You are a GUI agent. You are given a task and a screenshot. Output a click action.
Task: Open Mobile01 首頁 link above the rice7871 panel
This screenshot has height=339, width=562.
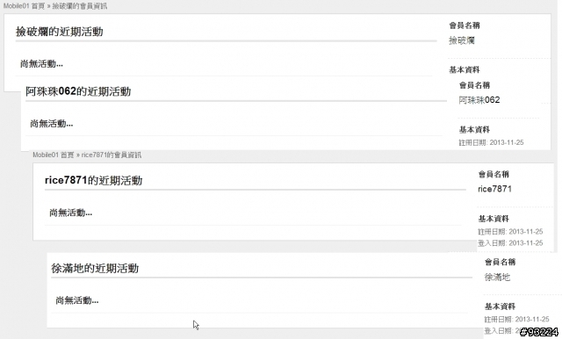(54, 155)
